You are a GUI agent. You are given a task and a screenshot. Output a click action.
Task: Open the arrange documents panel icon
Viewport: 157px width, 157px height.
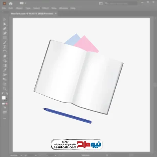click(101, 4)
